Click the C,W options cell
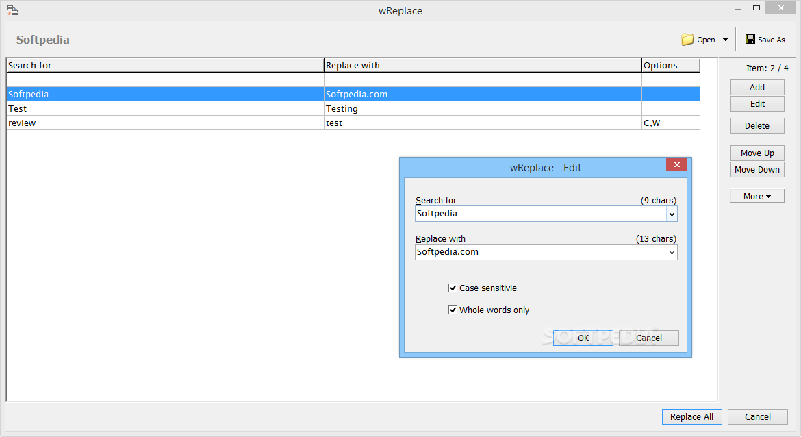 [671, 123]
